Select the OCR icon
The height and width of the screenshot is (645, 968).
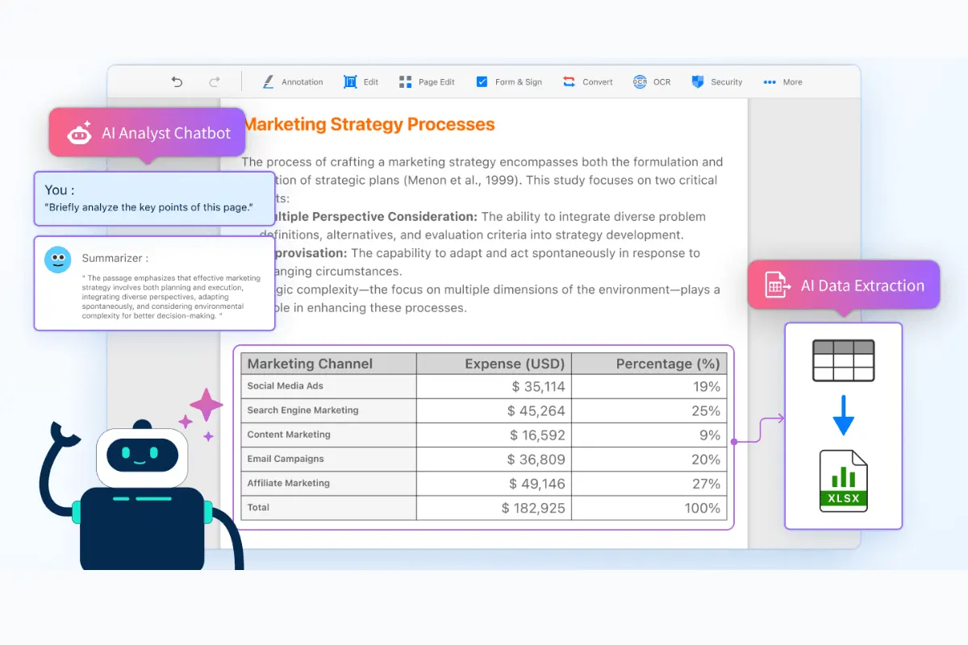point(640,81)
